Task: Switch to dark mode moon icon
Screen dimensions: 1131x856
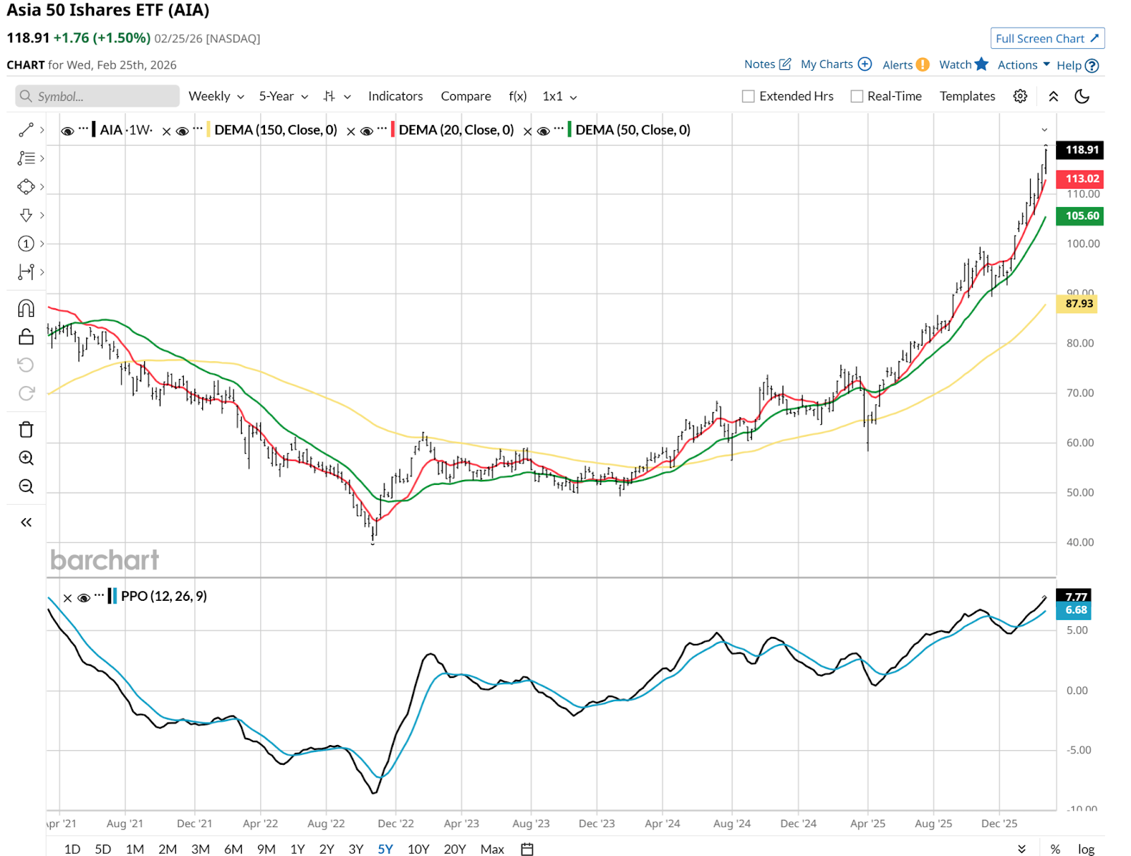Action: coord(1082,96)
